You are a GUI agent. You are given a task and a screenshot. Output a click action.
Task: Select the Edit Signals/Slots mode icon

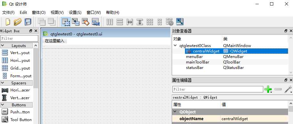76,22
